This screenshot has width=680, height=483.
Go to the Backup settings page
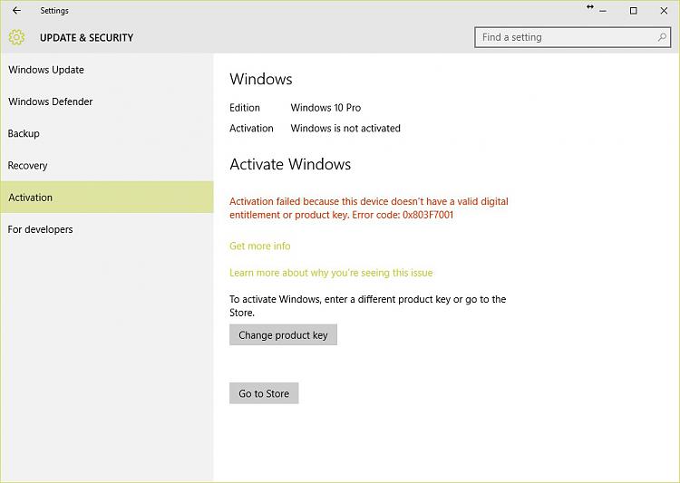(24, 133)
